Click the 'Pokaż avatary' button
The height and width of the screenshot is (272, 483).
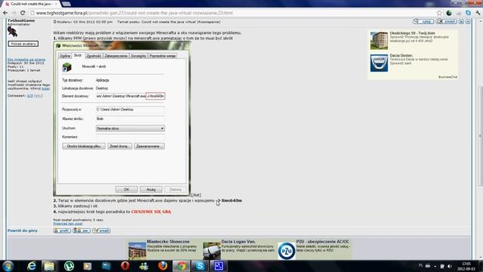(x=23, y=44)
